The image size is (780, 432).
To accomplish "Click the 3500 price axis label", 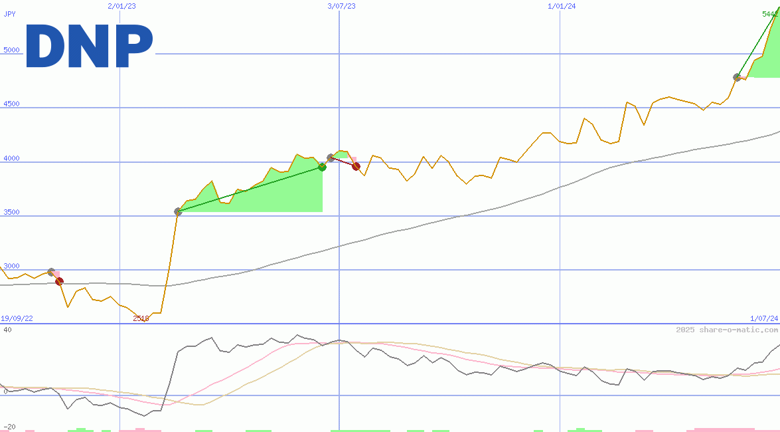I will tap(11, 212).
